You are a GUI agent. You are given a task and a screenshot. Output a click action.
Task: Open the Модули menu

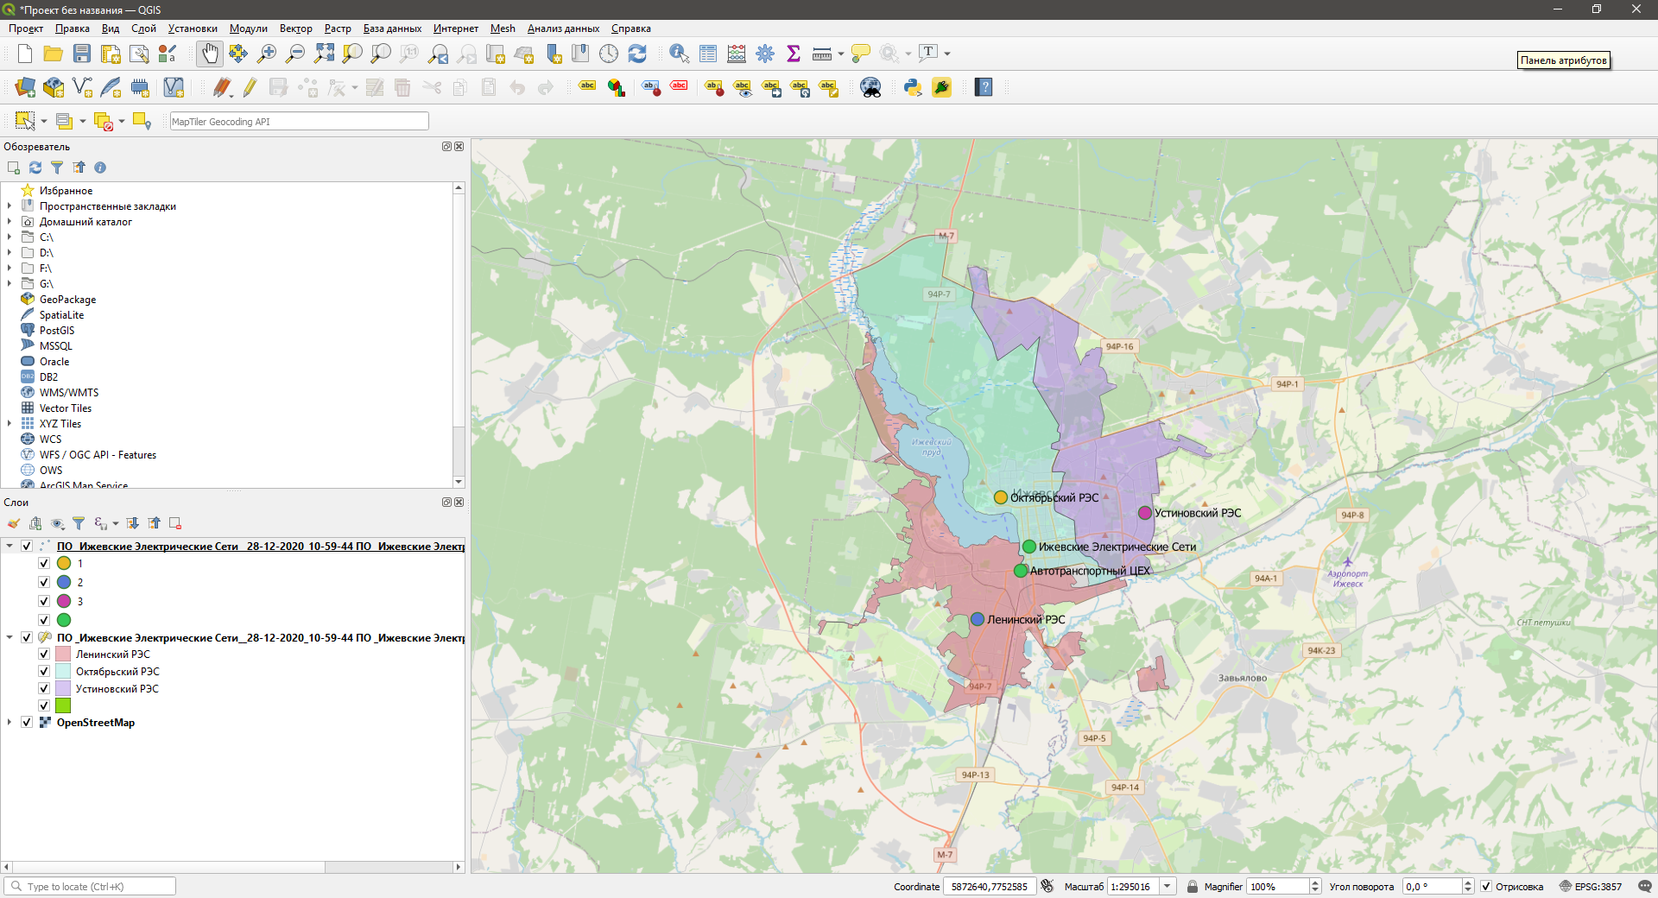(248, 28)
